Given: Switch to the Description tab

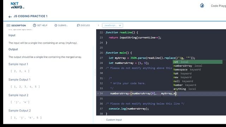Looking at the screenshot, I should [x=16, y=25].
